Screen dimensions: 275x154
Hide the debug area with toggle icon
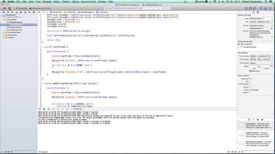tap(40, 109)
